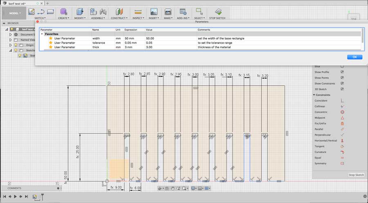The width and height of the screenshot is (368, 203).
Task: Open the Insert image toolbar icon
Action: [x=154, y=12]
